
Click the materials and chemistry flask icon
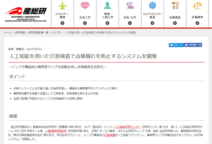130,6
